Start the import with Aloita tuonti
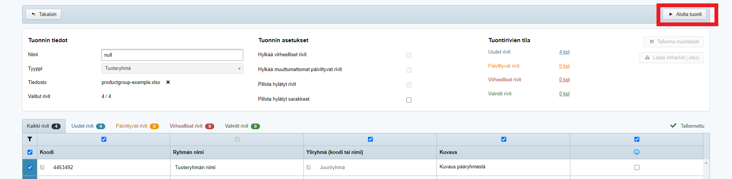Image resolution: width=732 pixels, height=179 pixels. click(x=684, y=14)
